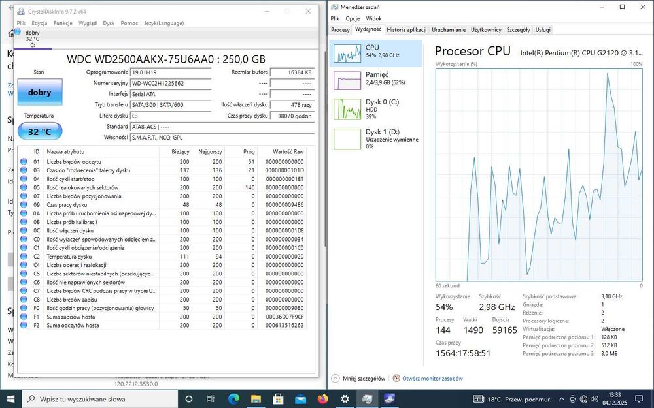Viewport: 654px width, 408px height.
Task: Select CPU performance graph thumbnail
Action: 347,54
